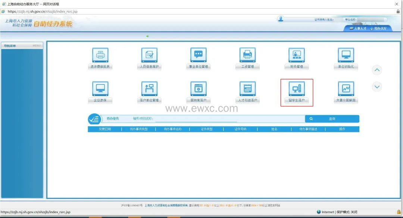Switch to the 经办大厅 tab

[378, 28]
